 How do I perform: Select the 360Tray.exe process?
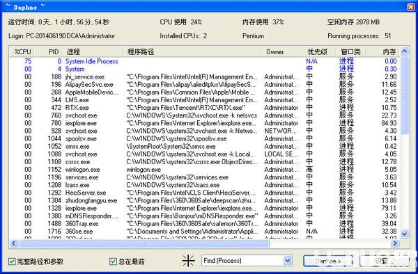pos(205,223)
